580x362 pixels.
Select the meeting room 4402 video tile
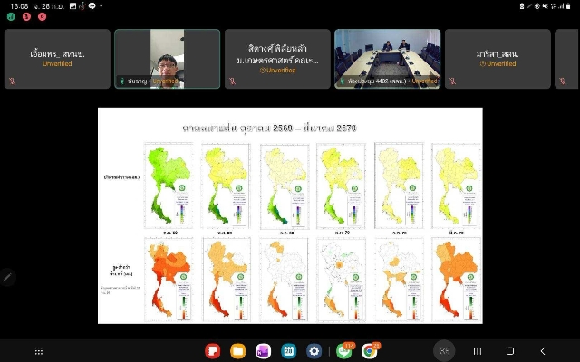388,59
